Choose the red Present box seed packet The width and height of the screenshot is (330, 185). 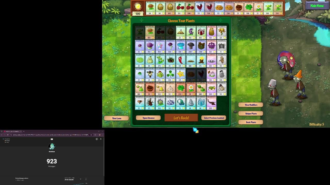(x=201, y=32)
